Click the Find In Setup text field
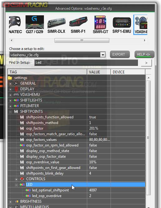 click(x=86, y=63)
